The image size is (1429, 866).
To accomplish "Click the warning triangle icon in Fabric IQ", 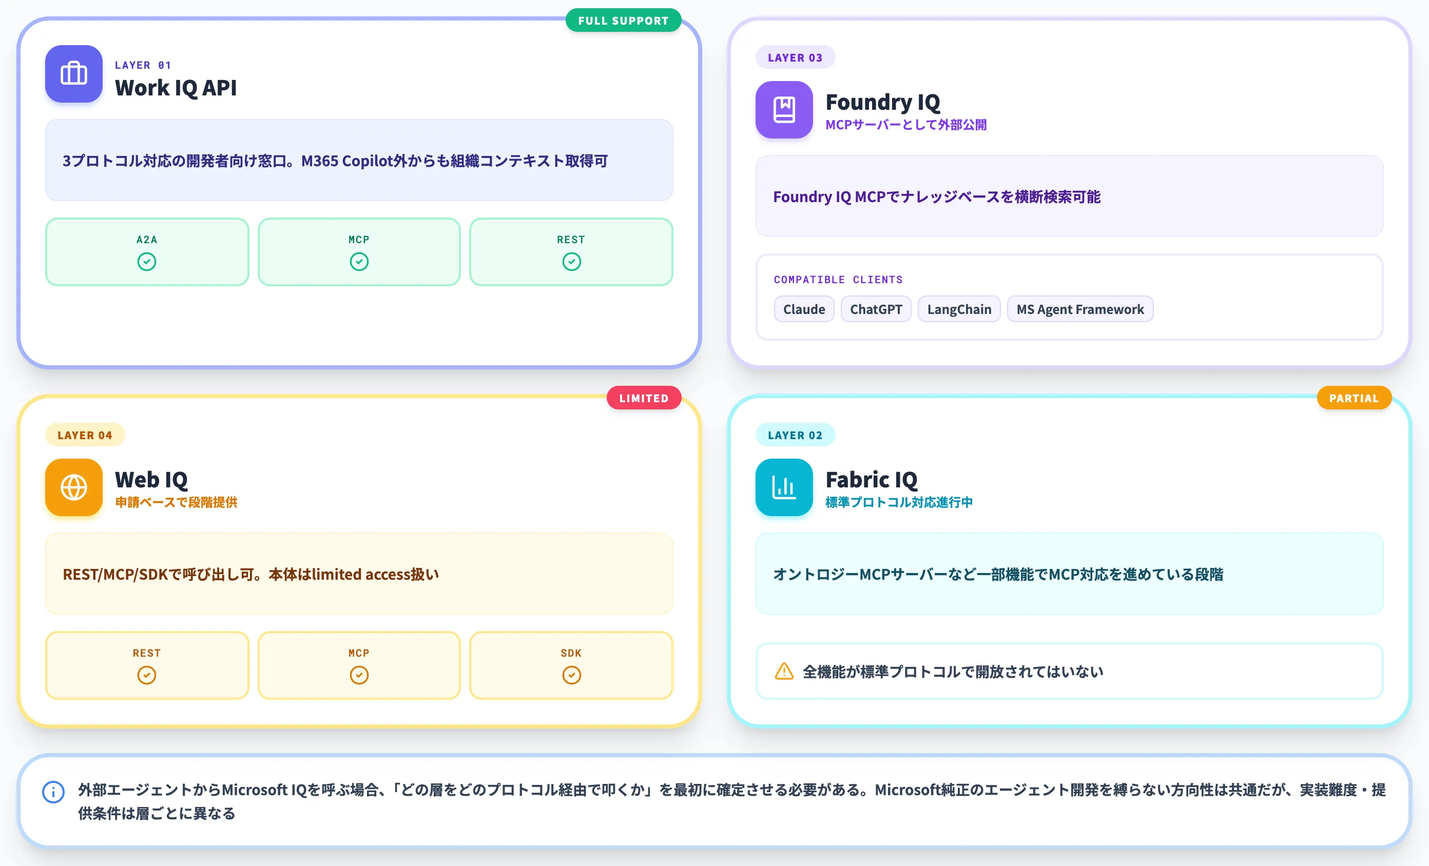I will [783, 671].
